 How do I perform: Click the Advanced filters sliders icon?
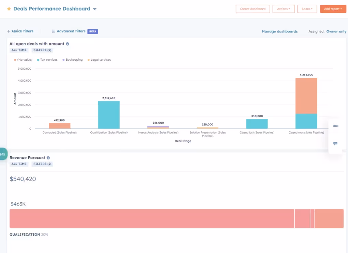54,31
